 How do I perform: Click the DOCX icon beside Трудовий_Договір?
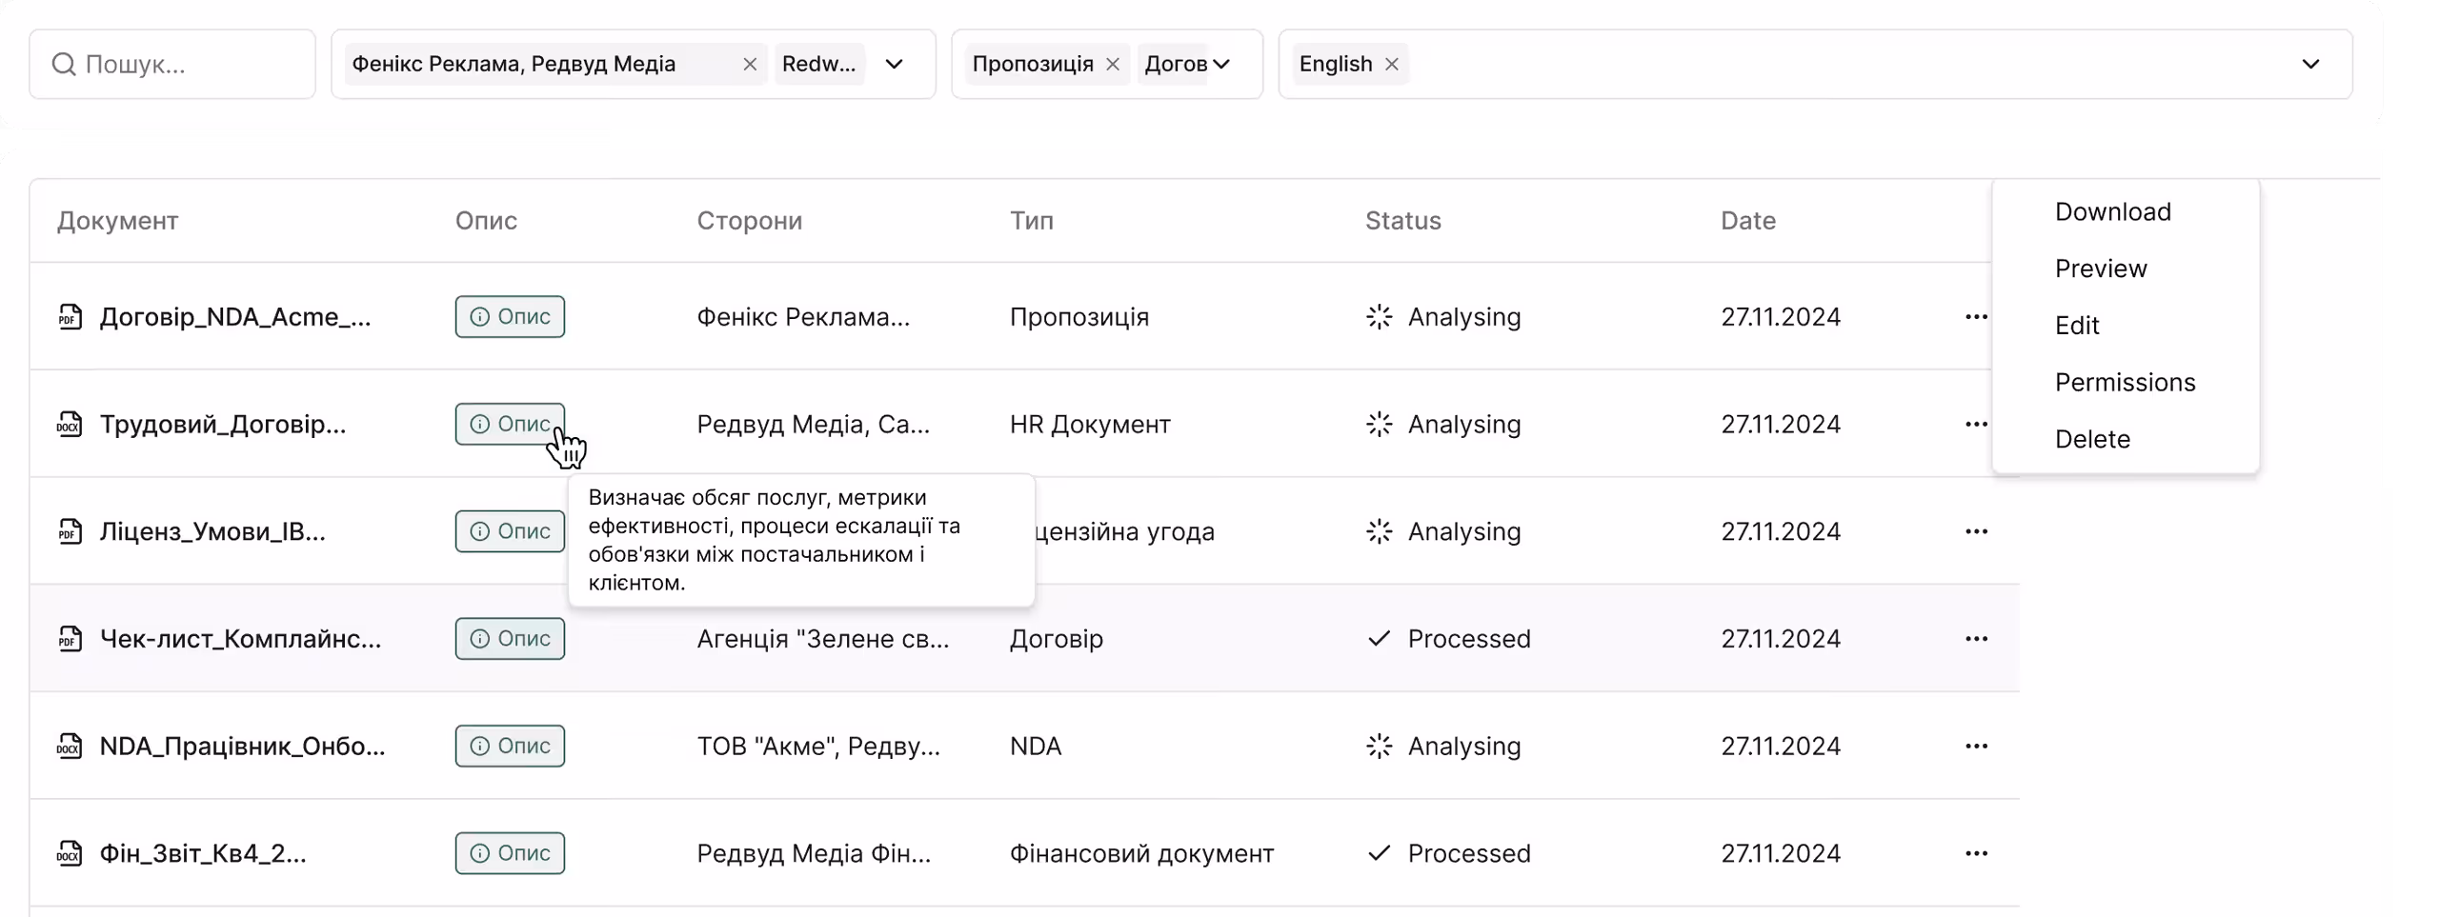click(x=69, y=424)
